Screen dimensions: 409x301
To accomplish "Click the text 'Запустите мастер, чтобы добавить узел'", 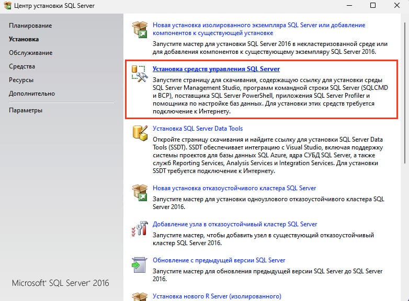I will click(x=263, y=239).
